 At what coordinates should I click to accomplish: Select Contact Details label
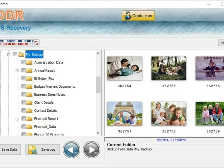tap(45, 110)
